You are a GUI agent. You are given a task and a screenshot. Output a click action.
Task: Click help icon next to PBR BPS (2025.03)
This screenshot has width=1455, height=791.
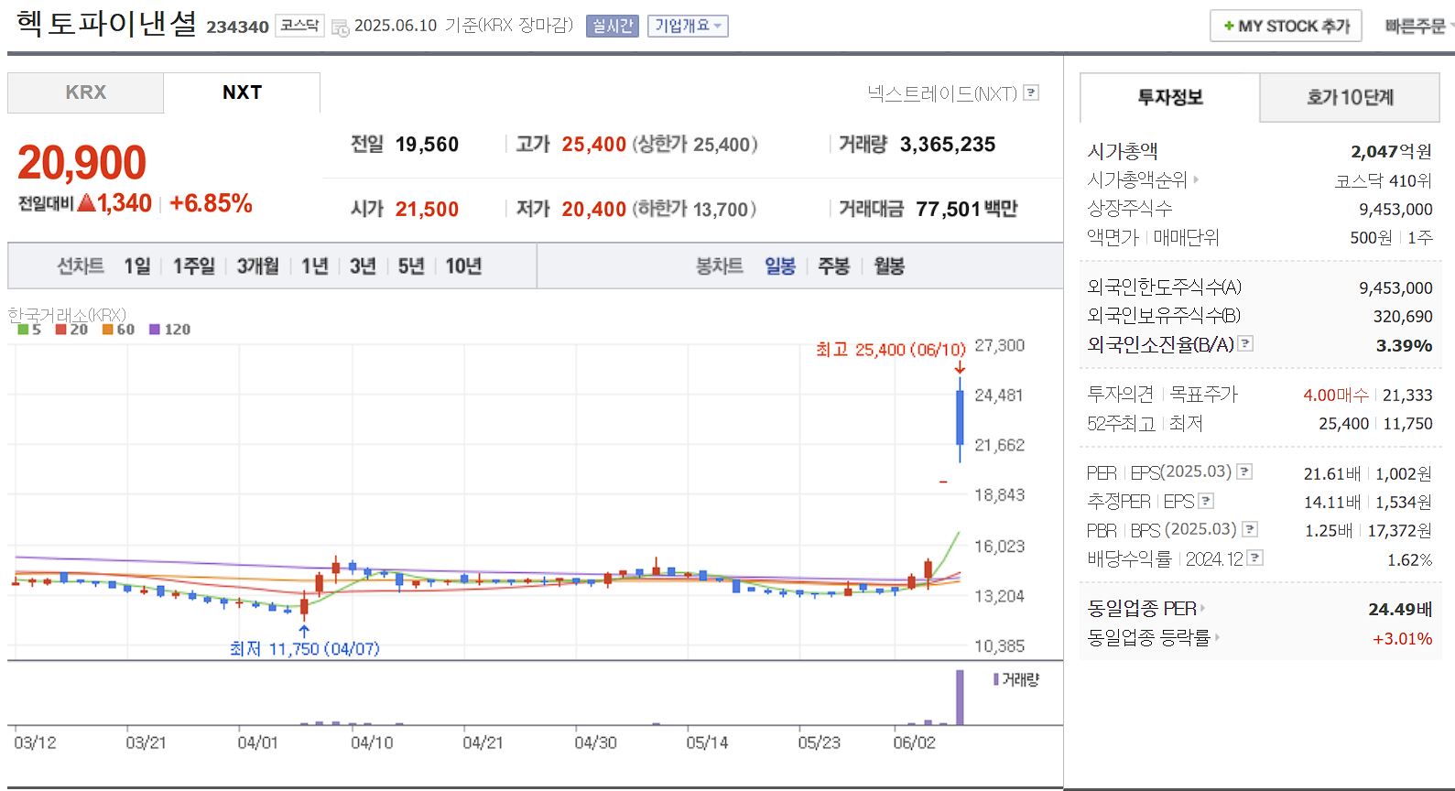(1250, 529)
